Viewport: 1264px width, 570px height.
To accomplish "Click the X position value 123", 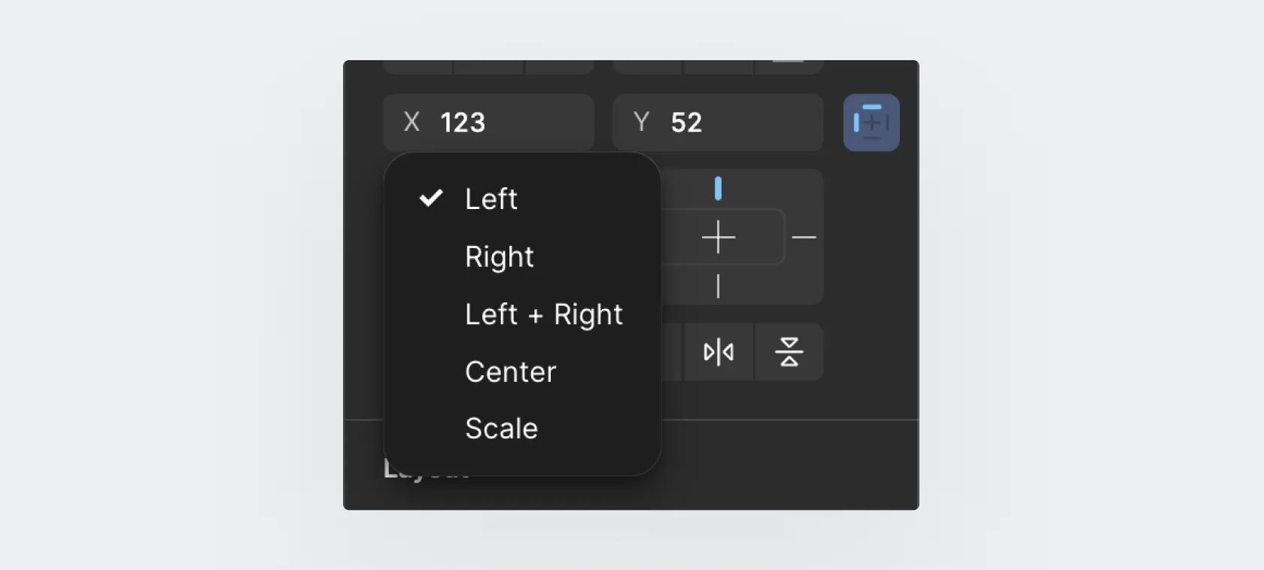I will pos(463,123).
